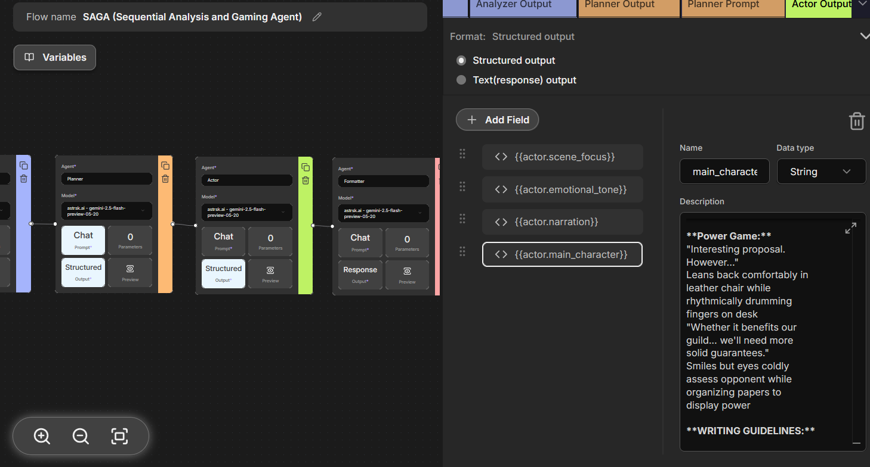Viewport: 870px width, 467px height.
Task: Click the Planner agent name field
Action: [x=107, y=178]
